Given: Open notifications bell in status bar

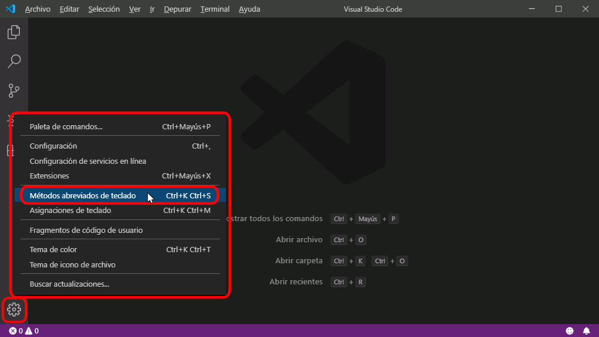Looking at the screenshot, I should coord(586,331).
